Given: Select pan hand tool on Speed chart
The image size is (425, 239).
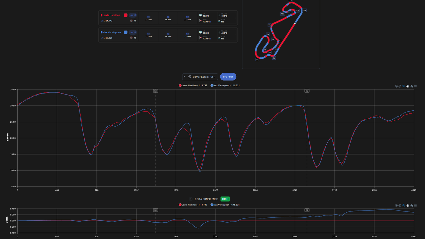Looking at the screenshot, I should point(407,86).
